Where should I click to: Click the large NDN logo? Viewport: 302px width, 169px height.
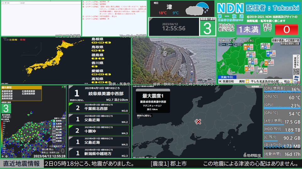click(230, 8)
